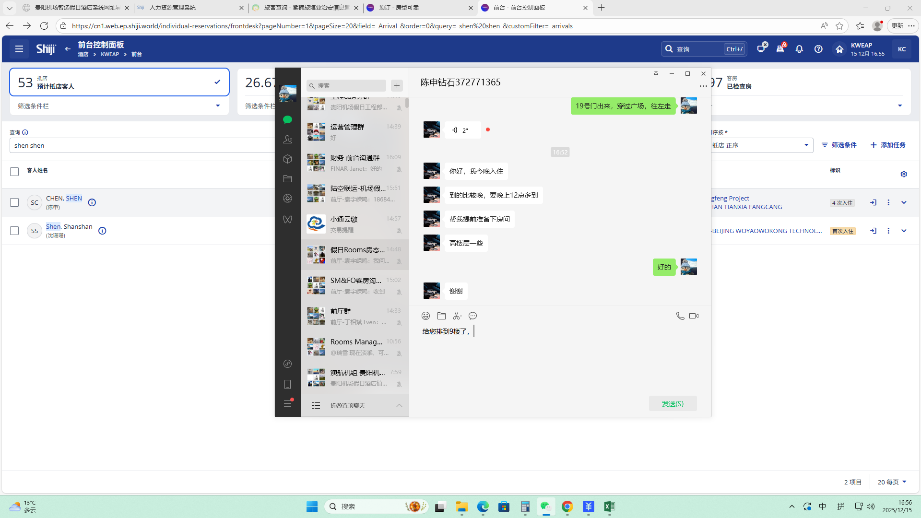Open WeChat contacts sidebar icon
This screenshot has width=921, height=518.
287,139
